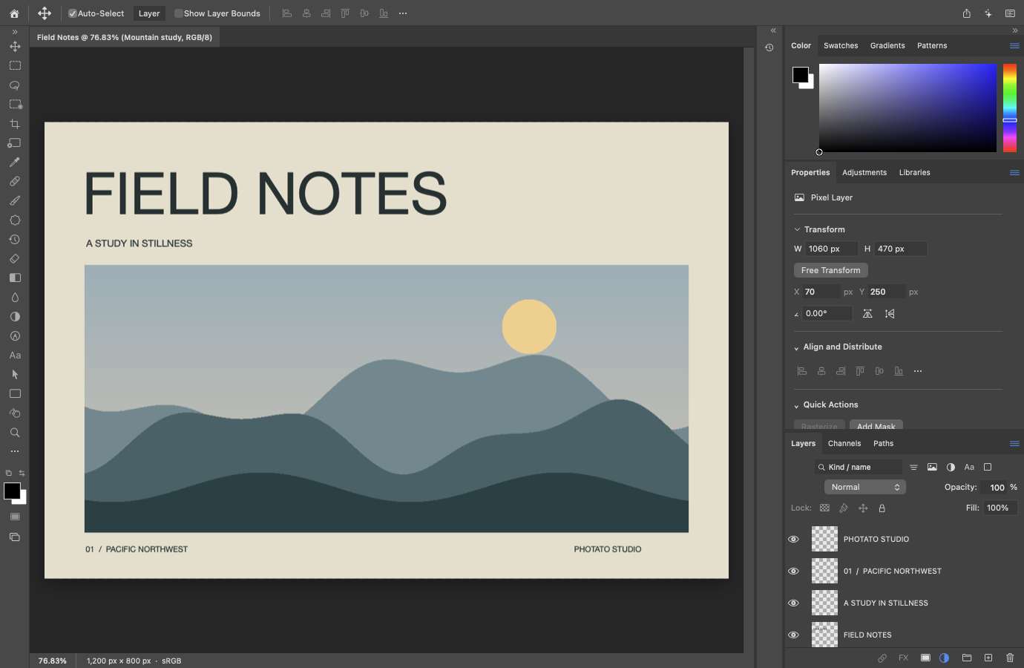The image size is (1024, 668).
Task: Click the layer Opacity field
Action: [x=993, y=488]
